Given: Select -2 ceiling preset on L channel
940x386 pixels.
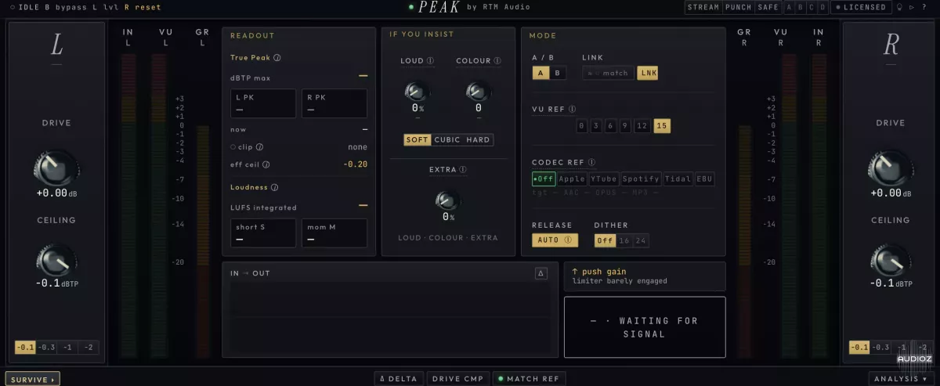Looking at the screenshot, I should (89, 347).
